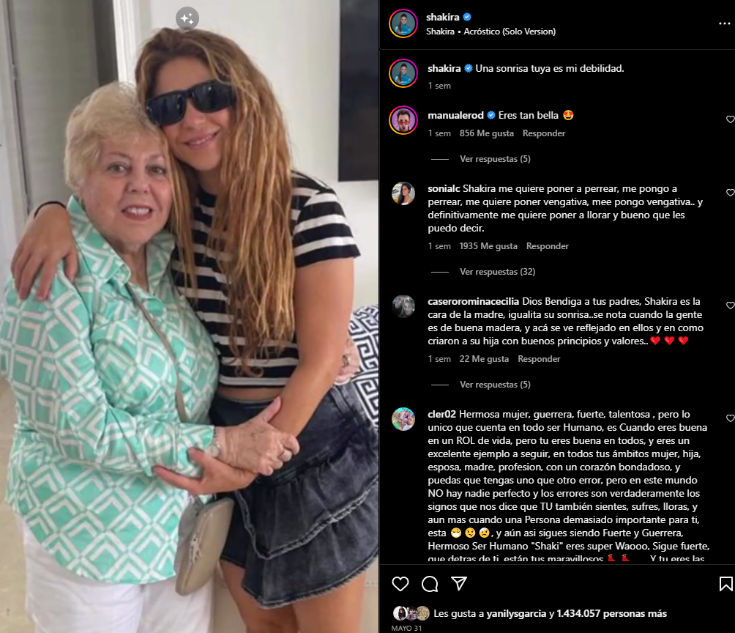Save the post with the bookmark icon
The height and width of the screenshot is (633, 735).
(x=725, y=584)
